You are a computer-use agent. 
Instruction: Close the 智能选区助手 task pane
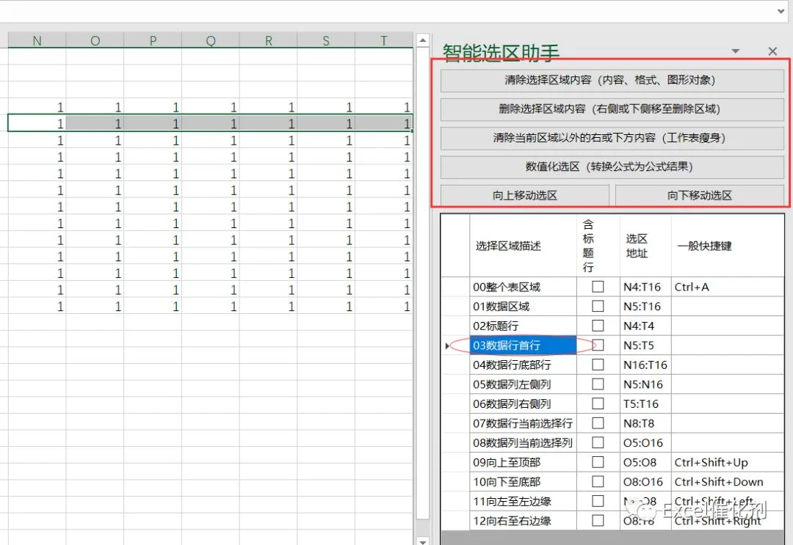tap(772, 51)
